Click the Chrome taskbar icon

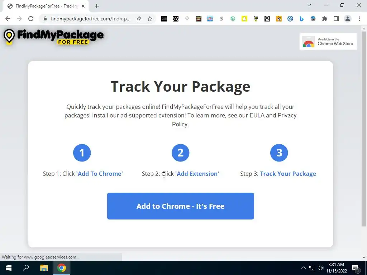[62, 268]
